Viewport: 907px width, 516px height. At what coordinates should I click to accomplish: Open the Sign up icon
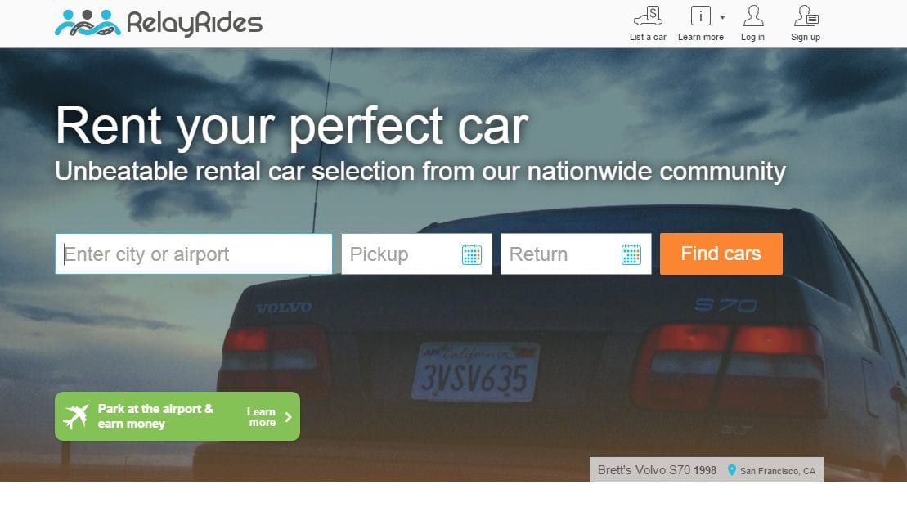(x=806, y=16)
